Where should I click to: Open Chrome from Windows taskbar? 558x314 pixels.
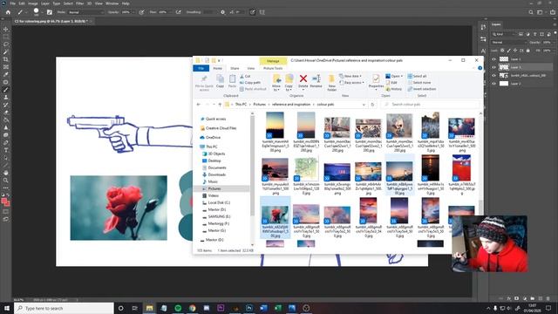(192, 308)
